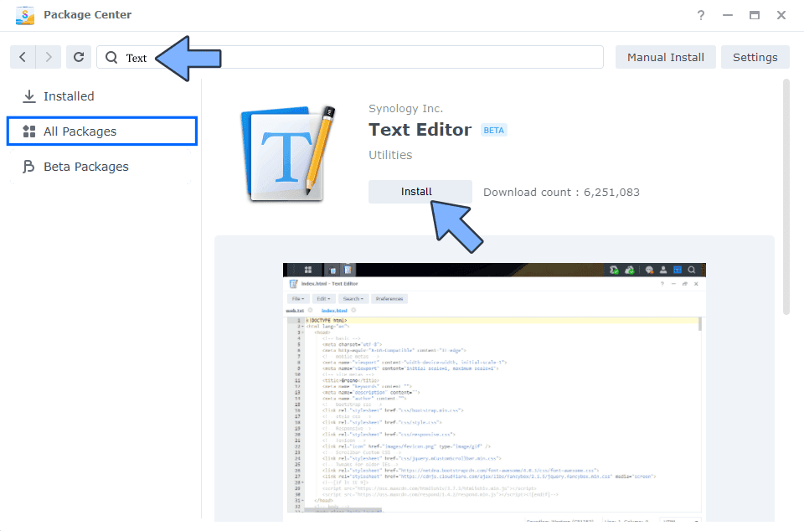Open Beta Packages section
Image resolution: width=804 pixels, height=531 pixels.
(x=102, y=167)
